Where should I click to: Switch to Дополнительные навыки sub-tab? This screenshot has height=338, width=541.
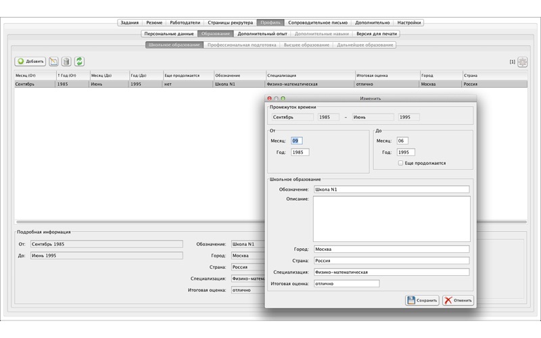pos(322,34)
